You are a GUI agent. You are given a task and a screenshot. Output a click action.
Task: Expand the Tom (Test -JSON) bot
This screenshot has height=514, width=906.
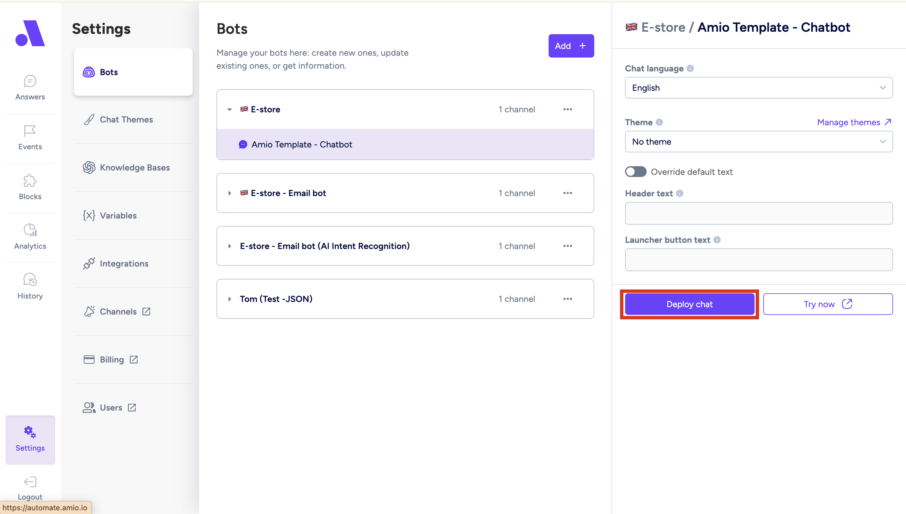229,299
